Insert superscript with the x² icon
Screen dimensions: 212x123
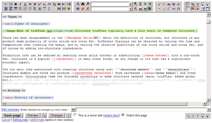coord(40,4)
